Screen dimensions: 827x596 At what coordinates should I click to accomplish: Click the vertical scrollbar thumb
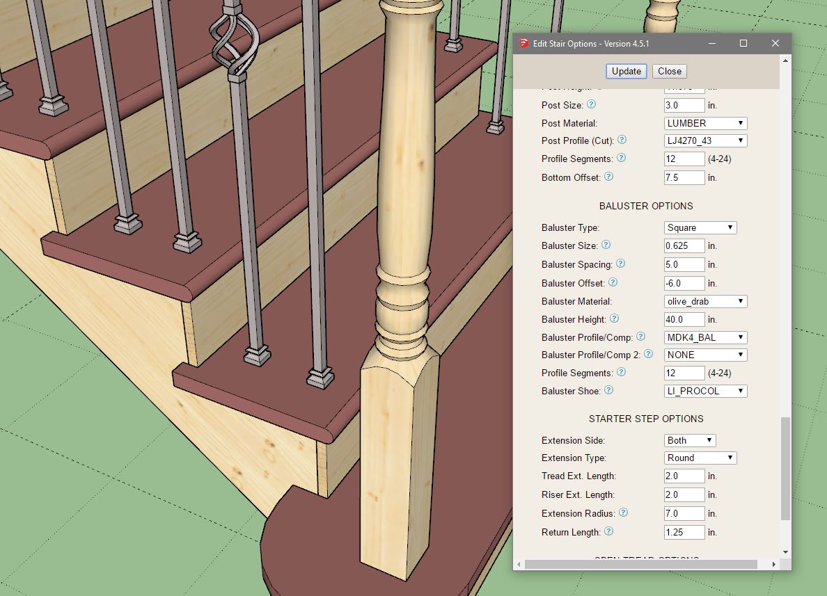coord(785,468)
